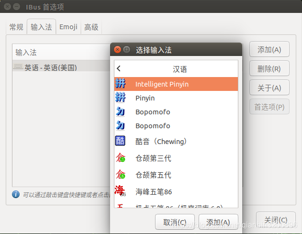Choose 酷音 (Chewing) input method

pos(176,141)
